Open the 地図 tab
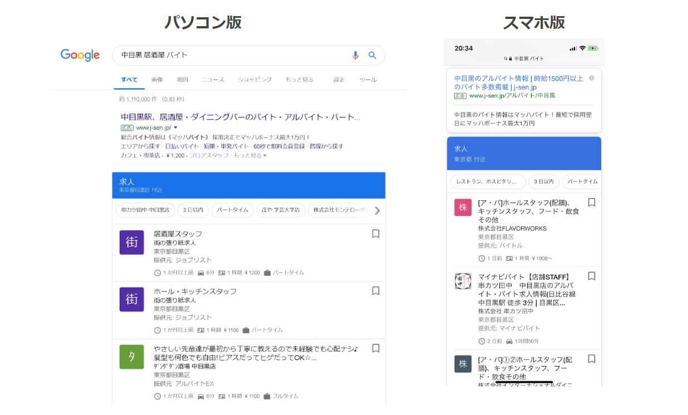688x415 pixels. (x=182, y=80)
